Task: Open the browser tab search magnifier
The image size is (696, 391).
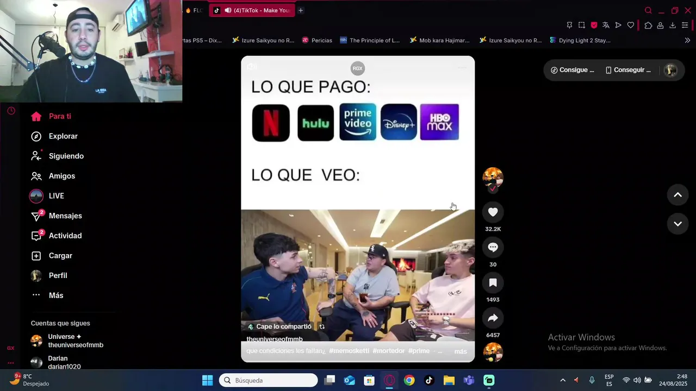Action: point(648,10)
